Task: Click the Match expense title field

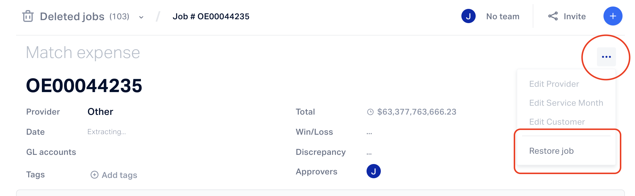Action: click(x=83, y=53)
